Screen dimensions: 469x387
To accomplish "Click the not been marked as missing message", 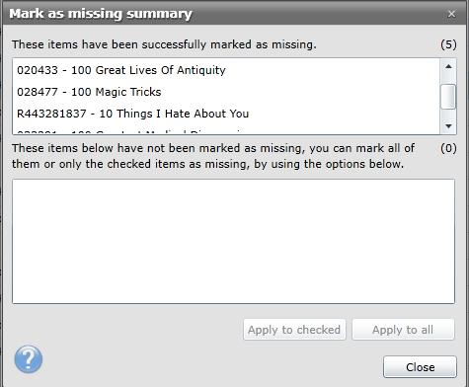I will 213,156.
